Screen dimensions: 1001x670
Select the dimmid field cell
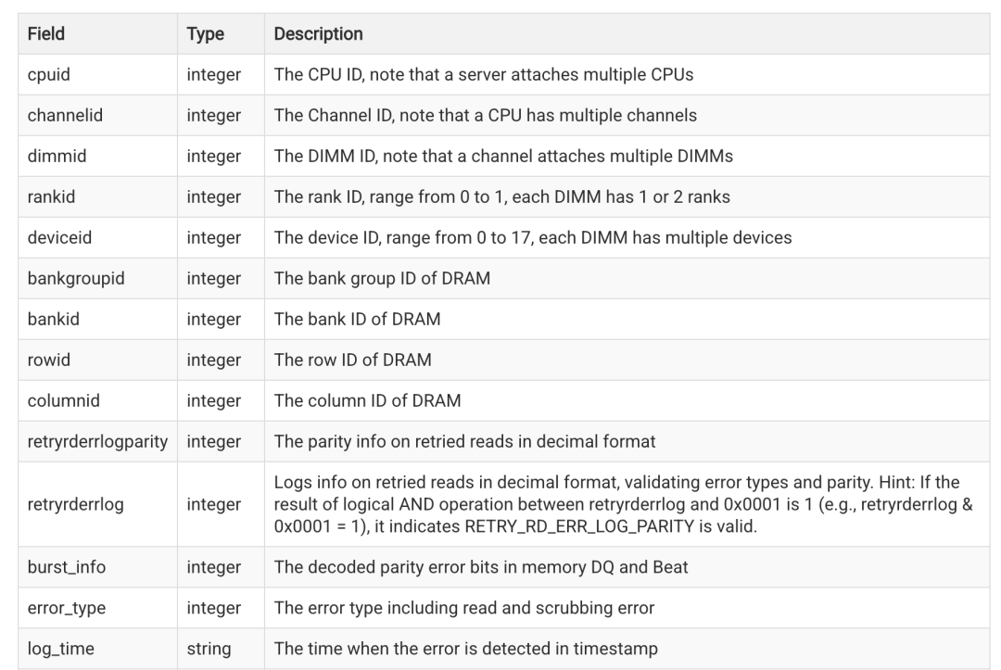(x=97, y=157)
